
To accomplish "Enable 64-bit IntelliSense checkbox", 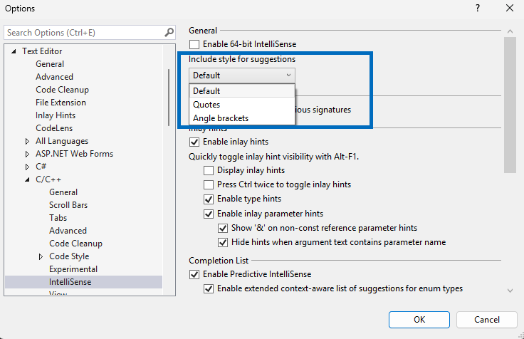I will point(194,44).
